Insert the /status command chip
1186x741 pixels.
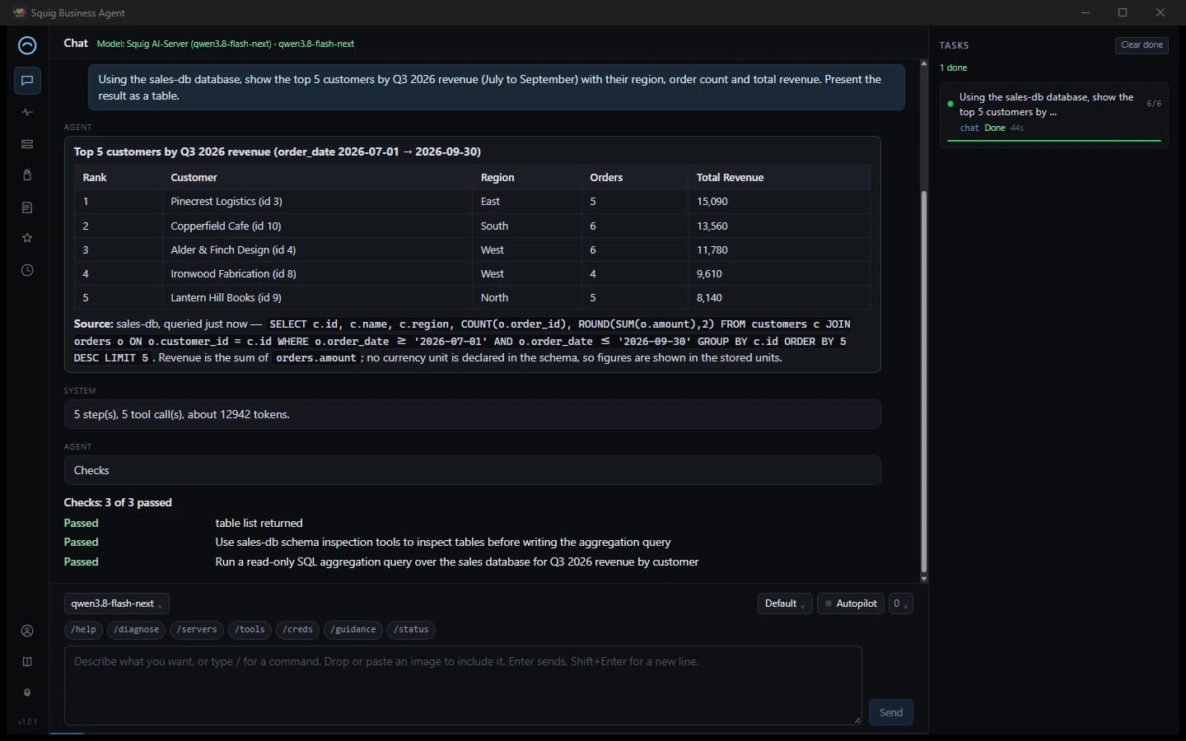click(x=411, y=630)
